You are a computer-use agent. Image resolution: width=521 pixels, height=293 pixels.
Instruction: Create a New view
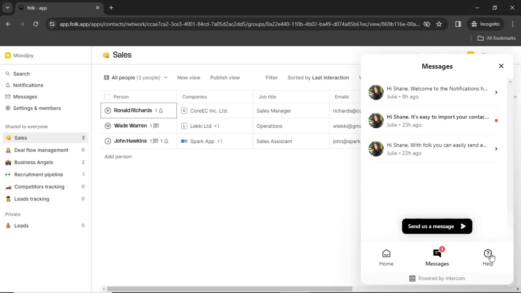189,78
